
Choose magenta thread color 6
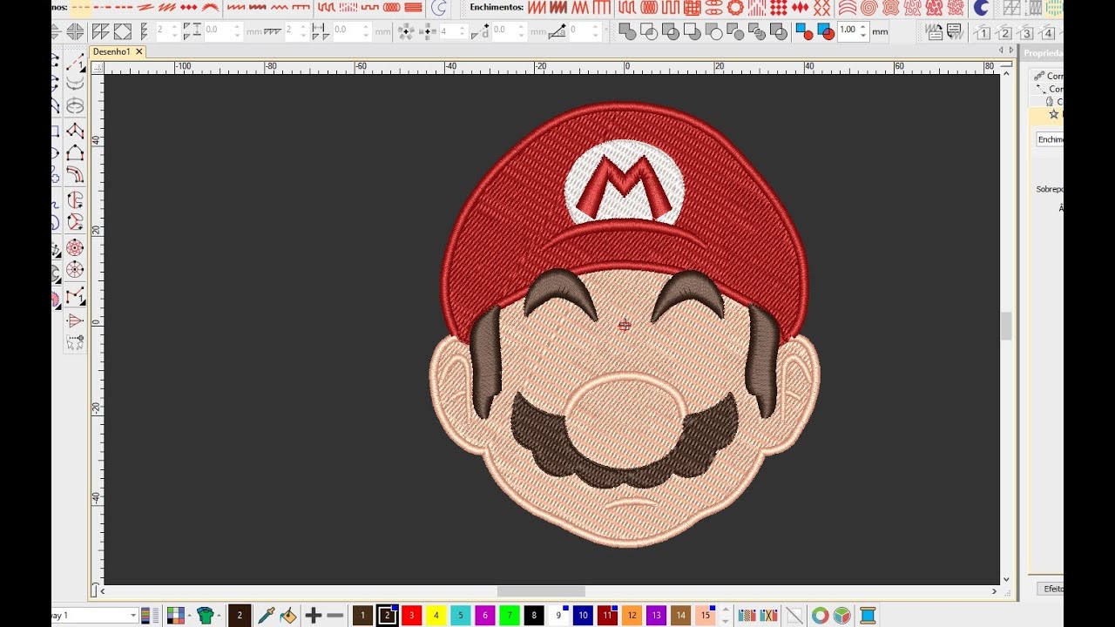(x=485, y=616)
